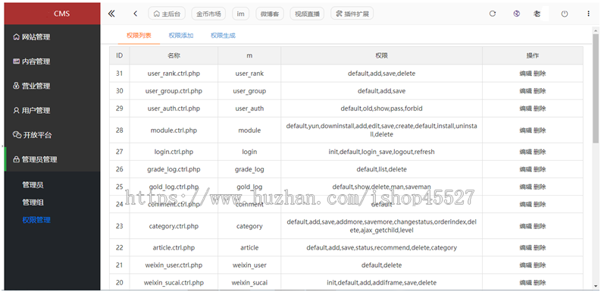Edit the category.ctrl.php row
601x292 pixels.
(525, 226)
